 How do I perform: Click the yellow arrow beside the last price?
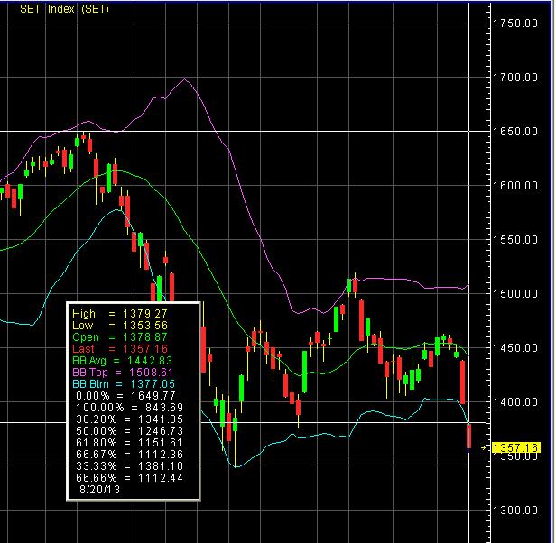[x=483, y=448]
